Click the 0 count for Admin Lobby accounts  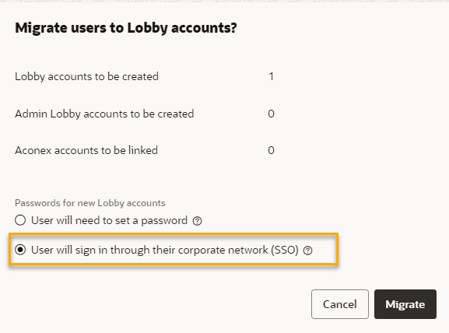click(x=271, y=114)
